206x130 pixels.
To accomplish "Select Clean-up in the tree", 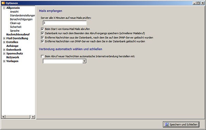I will (x=15, y=23).
